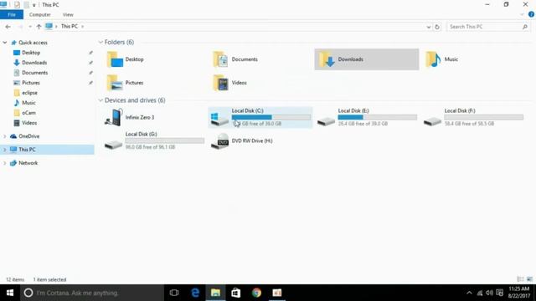The height and width of the screenshot is (301, 536).
Task: Click Documents in Quick access sidebar
Action: (34, 73)
